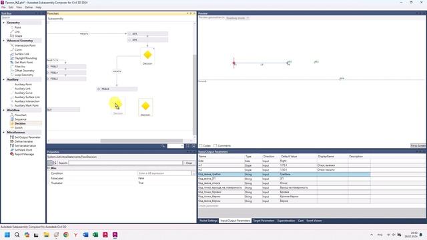The width and height of the screenshot is (427, 240).
Task: Select Get Mark Point under Advanced Geometry
Action: tap(24, 62)
